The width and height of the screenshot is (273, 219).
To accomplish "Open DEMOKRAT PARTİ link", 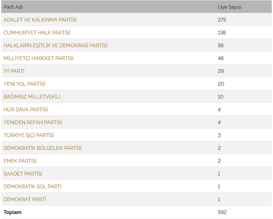I will 25,199.
